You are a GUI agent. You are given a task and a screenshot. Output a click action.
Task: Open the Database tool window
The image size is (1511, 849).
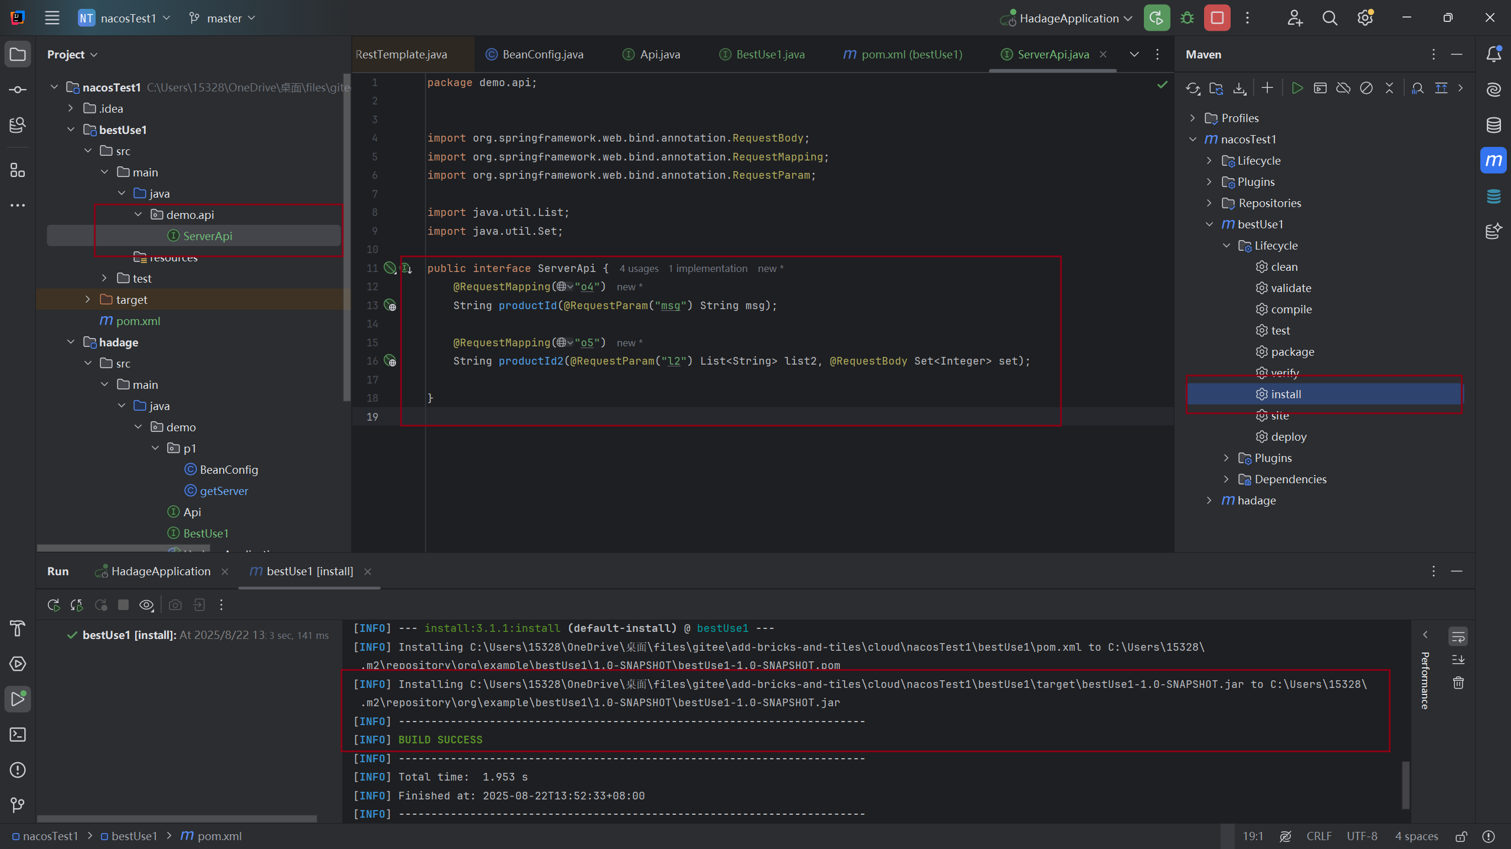click(x=1493, y=124)
